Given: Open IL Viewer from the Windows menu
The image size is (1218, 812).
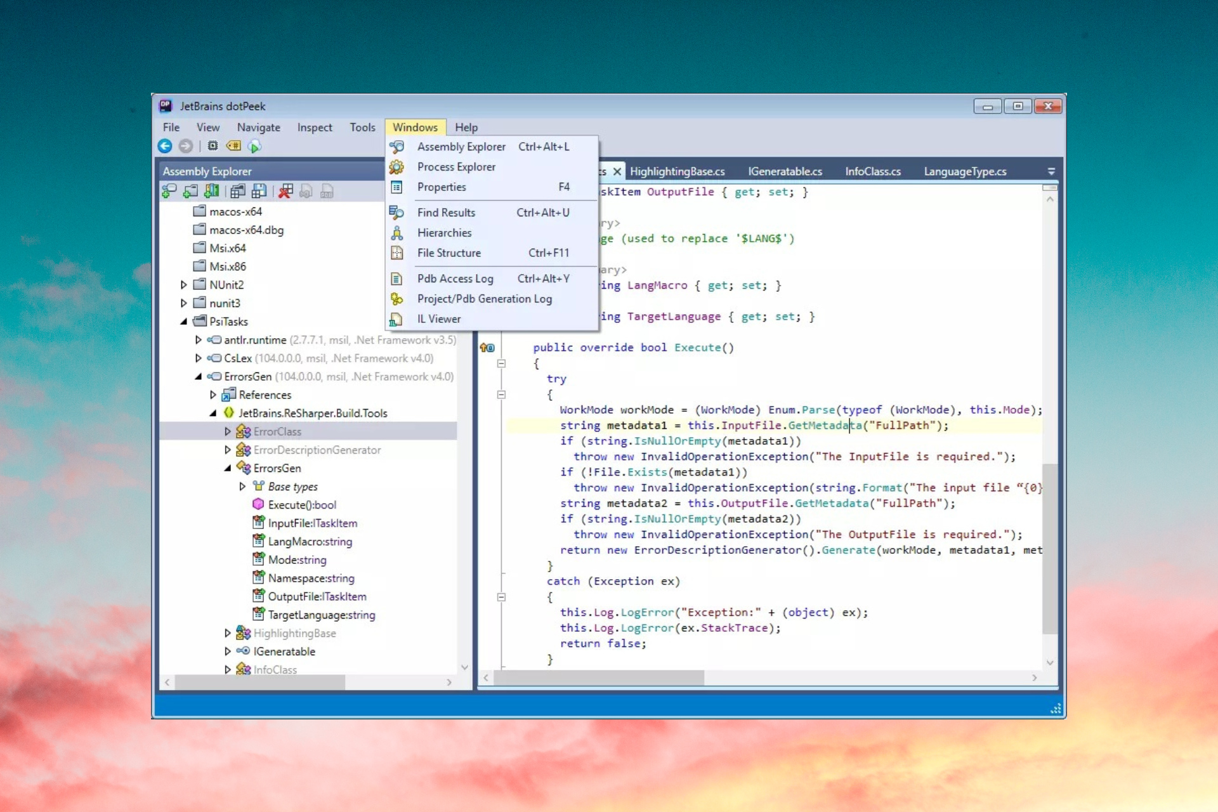Looking at the screenshot, I should pyautogui.click(x=438, y=318).
